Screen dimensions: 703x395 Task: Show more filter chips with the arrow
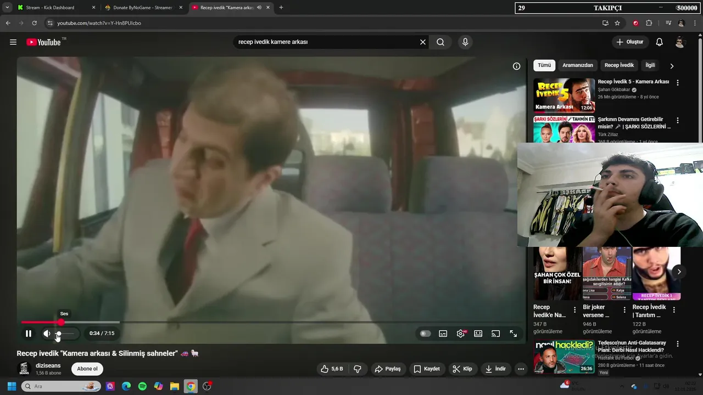[x=672, y=66]
